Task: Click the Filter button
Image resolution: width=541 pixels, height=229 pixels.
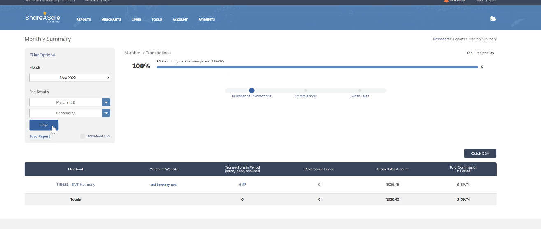Action: point(44,125)
